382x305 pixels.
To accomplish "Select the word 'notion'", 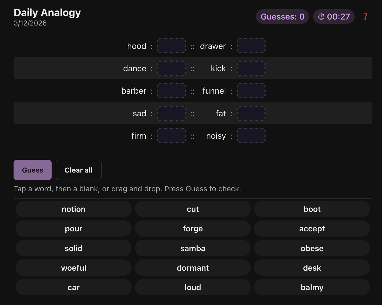I will click(x=73, y=209).
